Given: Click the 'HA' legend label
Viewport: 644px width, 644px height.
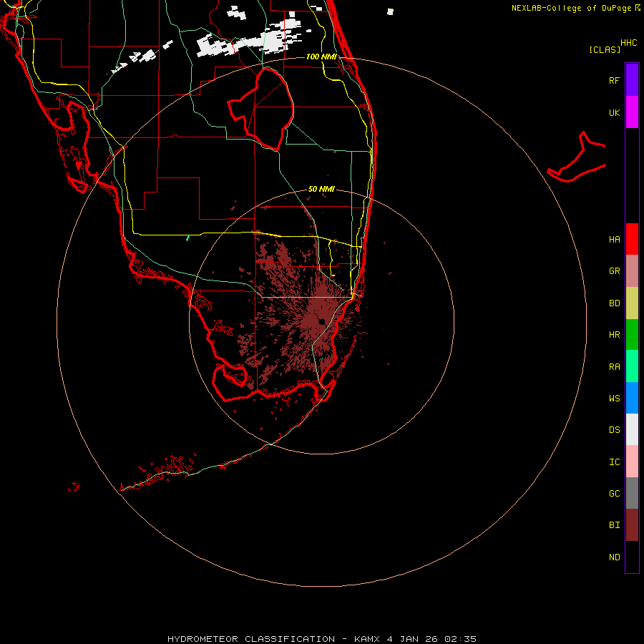Looking at the screenshot, I should coord(614,240).
